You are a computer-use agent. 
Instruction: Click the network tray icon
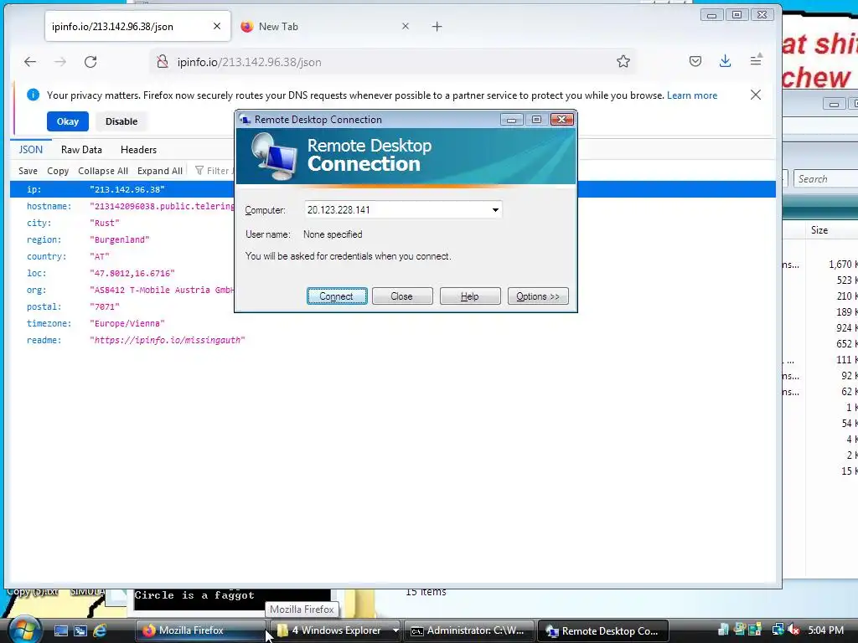tap(778, 630)
